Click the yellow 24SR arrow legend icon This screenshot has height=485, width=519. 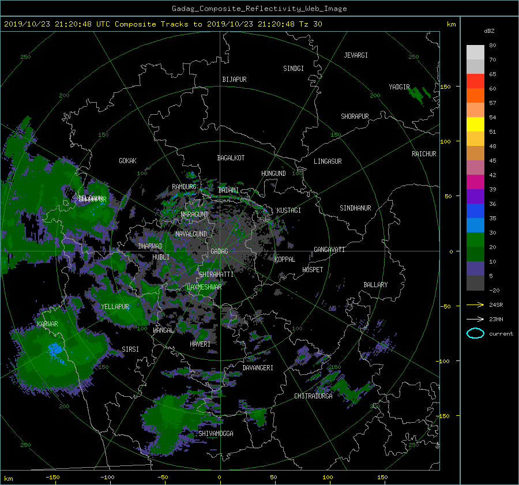click(x=475, y=304)
